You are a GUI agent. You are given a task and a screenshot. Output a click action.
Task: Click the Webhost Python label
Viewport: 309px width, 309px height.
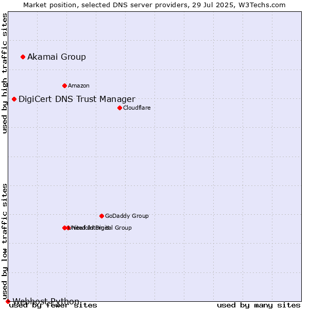(46, 301)
